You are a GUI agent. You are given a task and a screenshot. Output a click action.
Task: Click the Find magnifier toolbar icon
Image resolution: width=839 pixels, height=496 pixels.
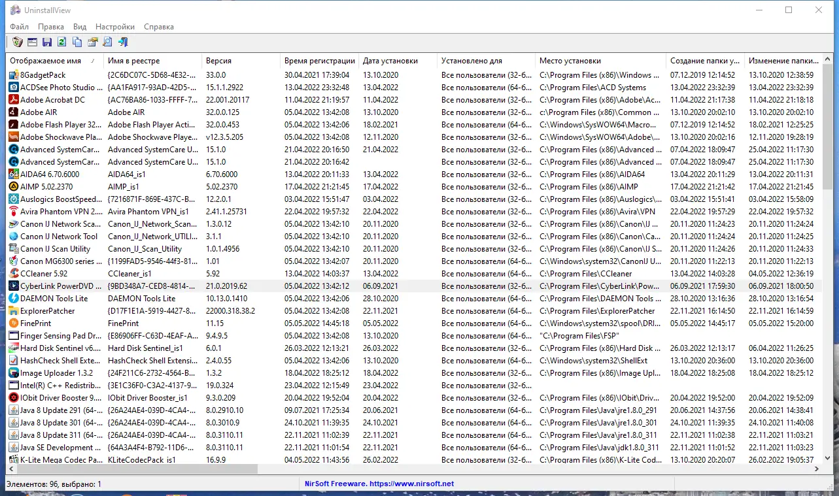pos(107,42)
